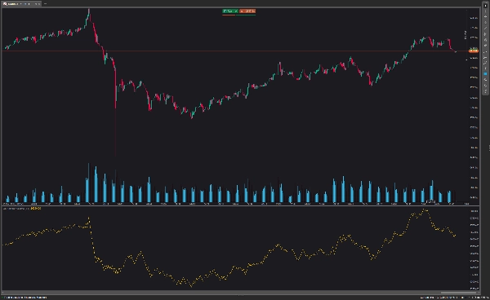This screenshot has width=490, height=300.
Task: Click the orange indicator value label in the lower pane
Action: (36, 208)
